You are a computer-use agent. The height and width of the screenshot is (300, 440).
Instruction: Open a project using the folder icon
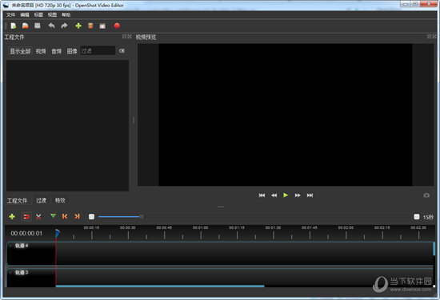(x=26, y=26)
